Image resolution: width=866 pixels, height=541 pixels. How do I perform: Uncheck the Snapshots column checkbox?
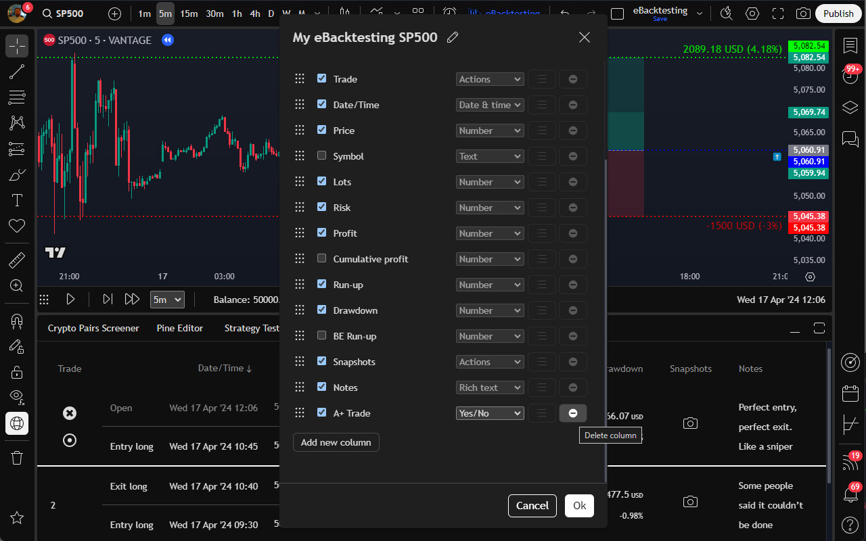click(321, 361)
